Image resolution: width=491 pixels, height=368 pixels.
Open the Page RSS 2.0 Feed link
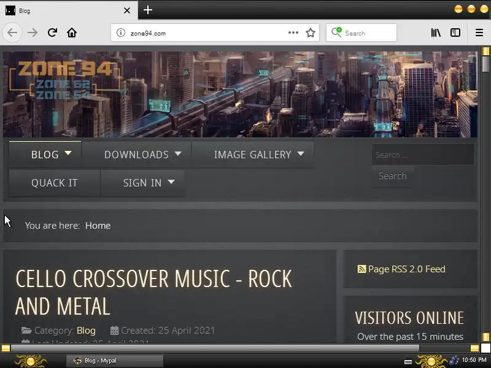click(406, 269)
